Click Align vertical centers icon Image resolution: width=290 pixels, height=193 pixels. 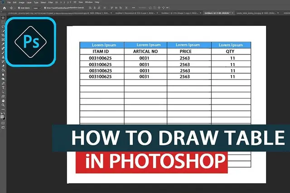pos(116,8)
